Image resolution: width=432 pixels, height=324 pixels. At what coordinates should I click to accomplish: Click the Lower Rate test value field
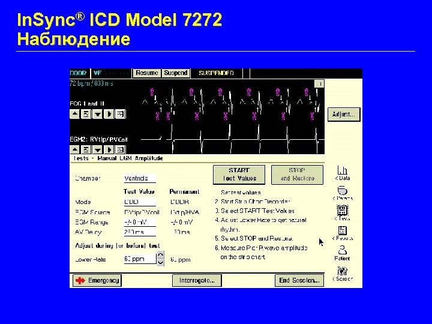click(140, 259)
